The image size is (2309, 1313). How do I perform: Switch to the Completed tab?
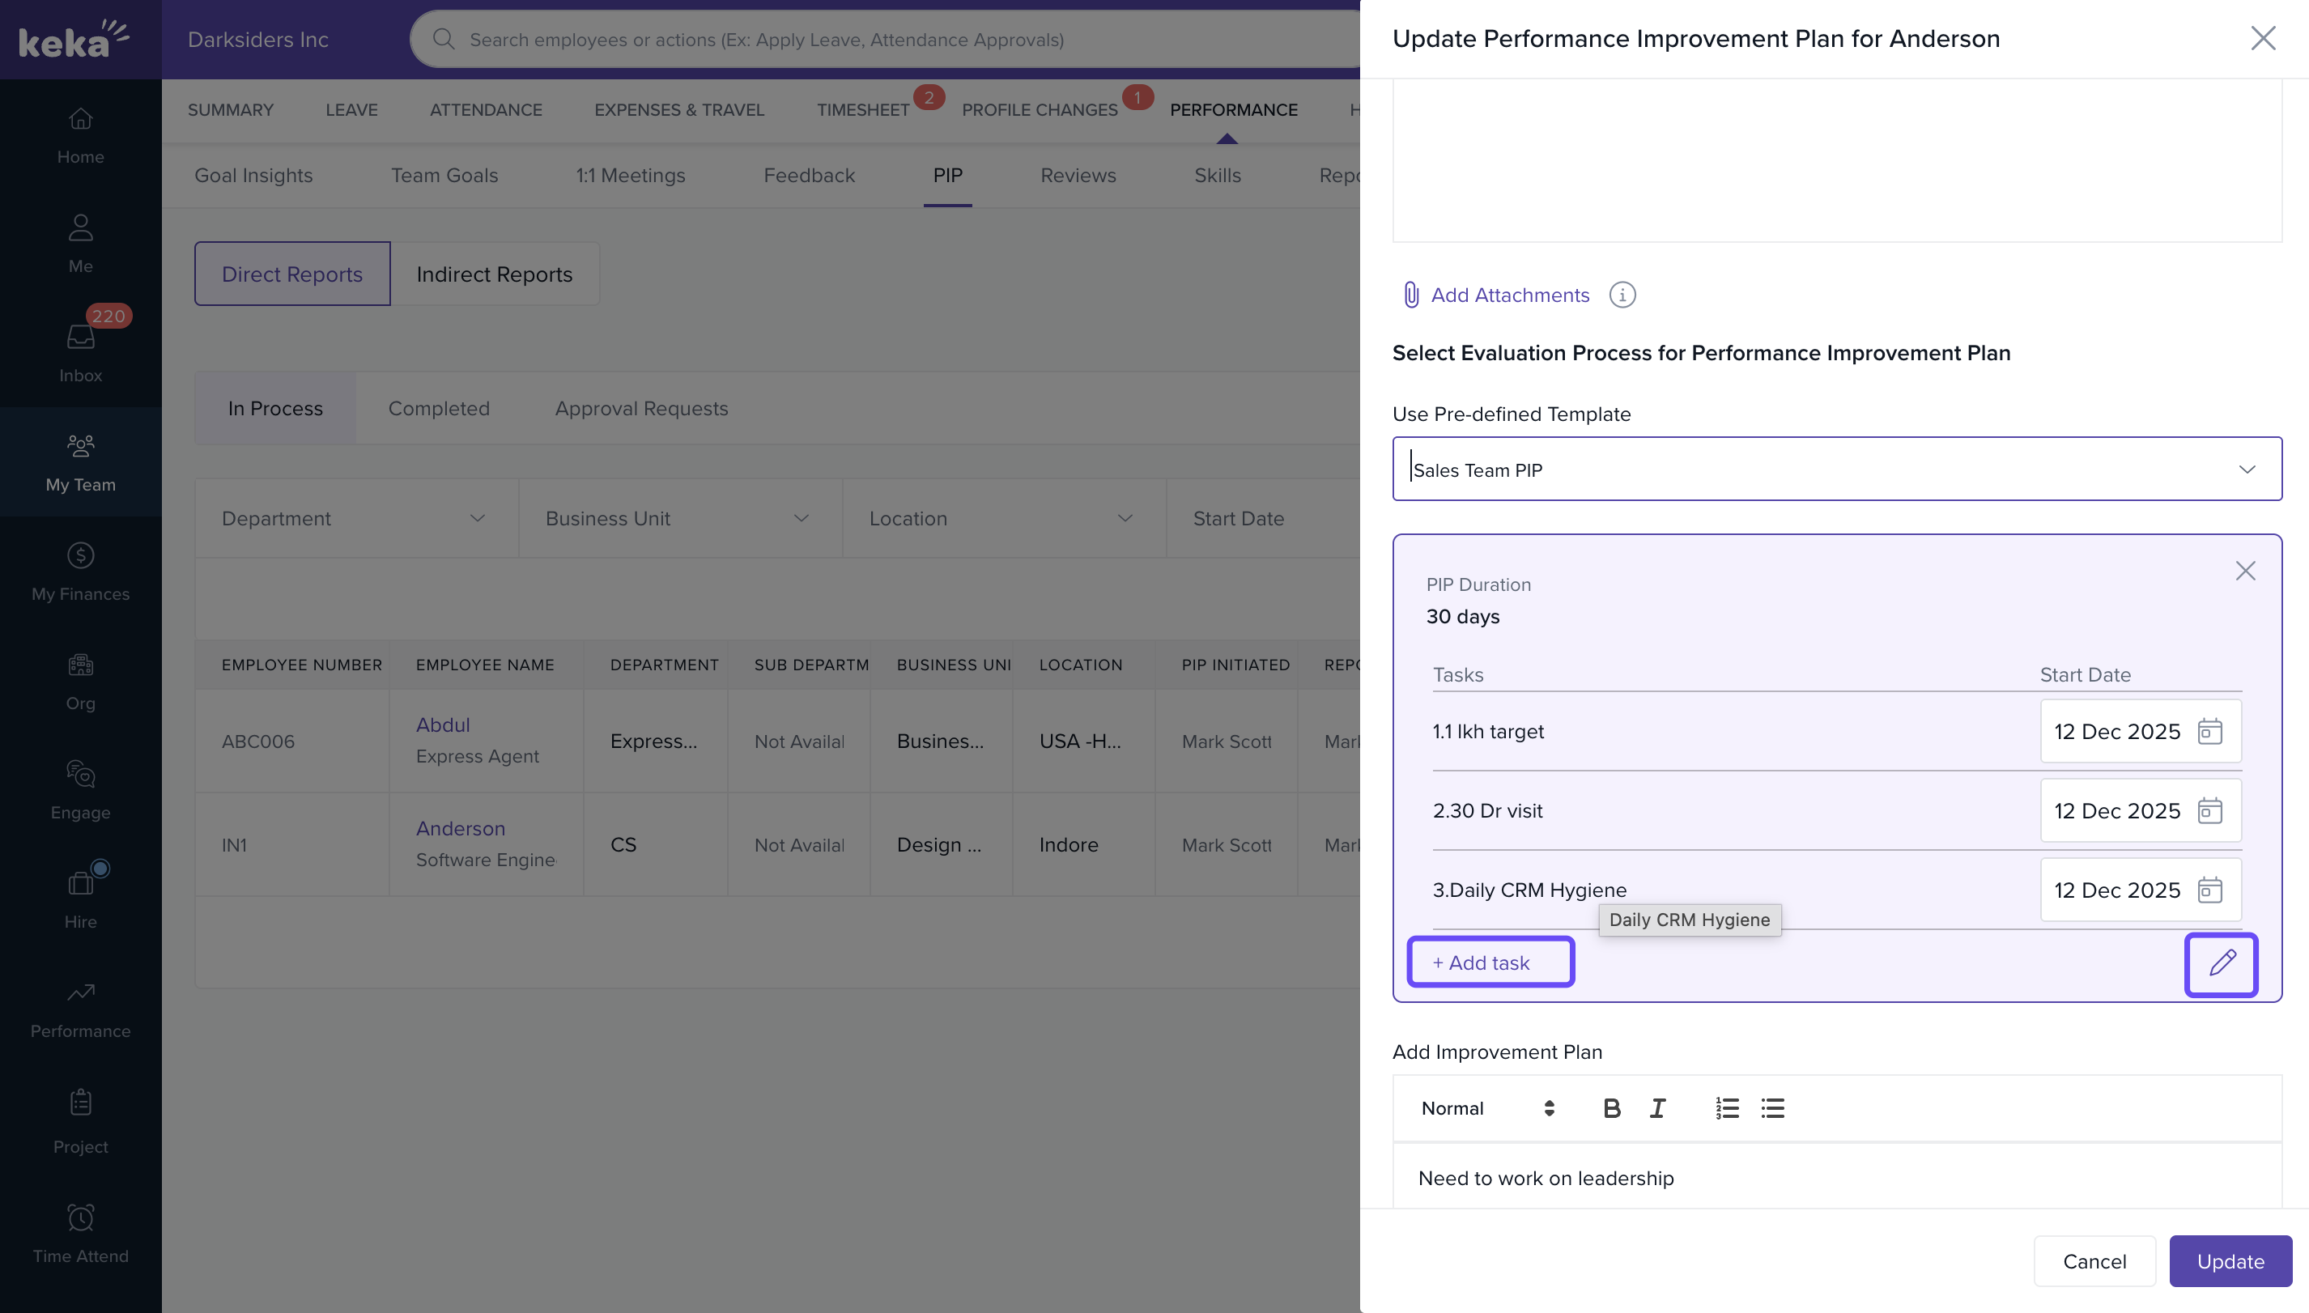(x=438, y=409)
